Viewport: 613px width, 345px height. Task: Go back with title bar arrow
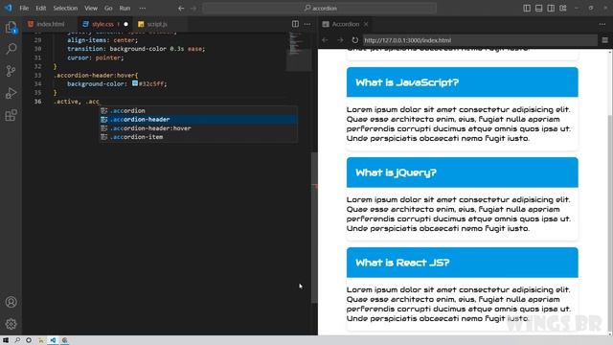[x=181, y=9]
